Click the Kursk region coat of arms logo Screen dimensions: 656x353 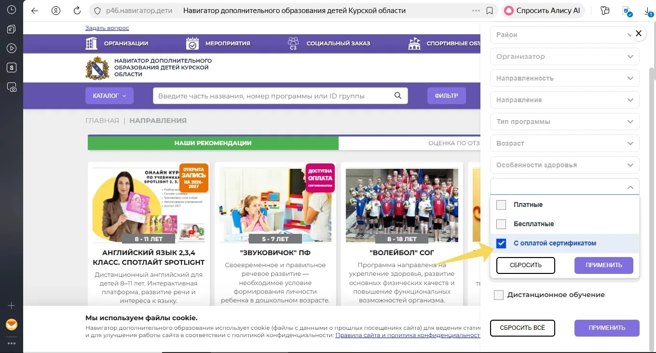tap(97, 68)
